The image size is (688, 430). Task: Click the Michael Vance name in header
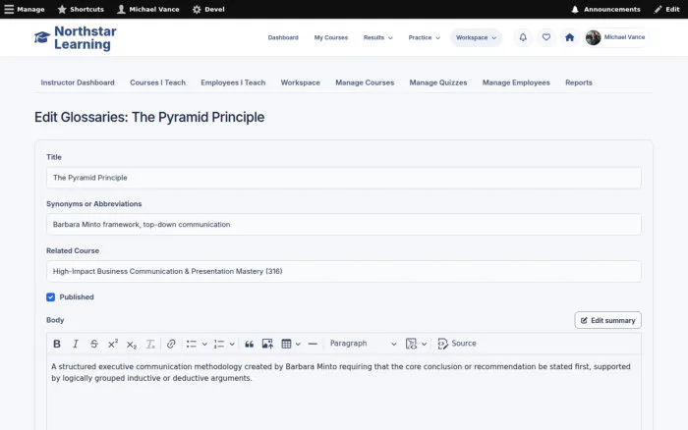[x=624, y=37]
